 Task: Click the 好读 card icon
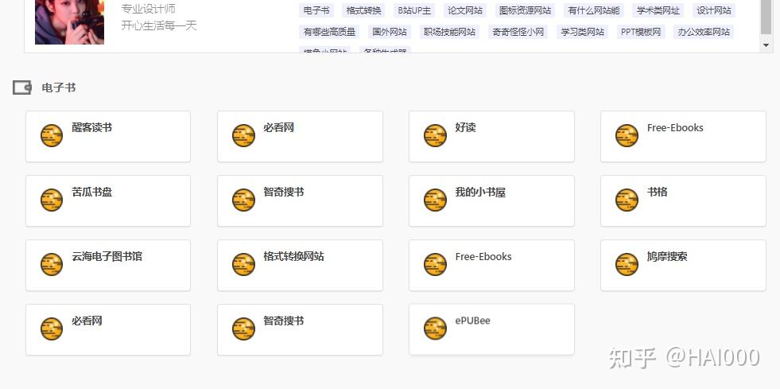point(435,135)
